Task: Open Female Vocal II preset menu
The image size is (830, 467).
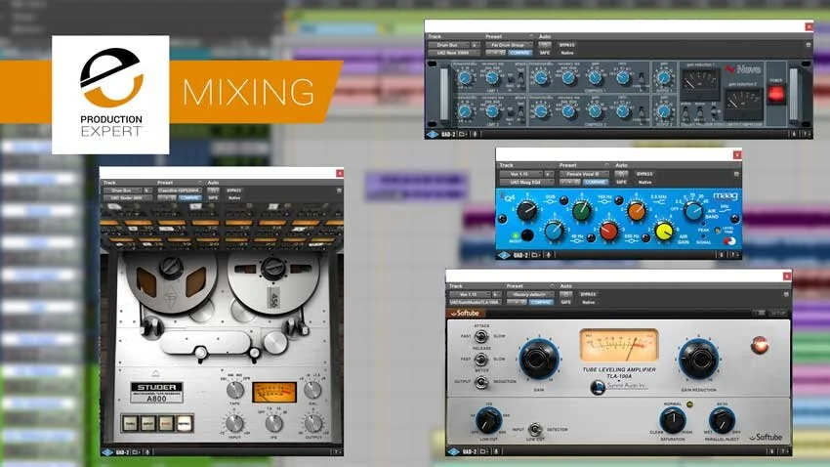Action: click(x=584, y=174)
